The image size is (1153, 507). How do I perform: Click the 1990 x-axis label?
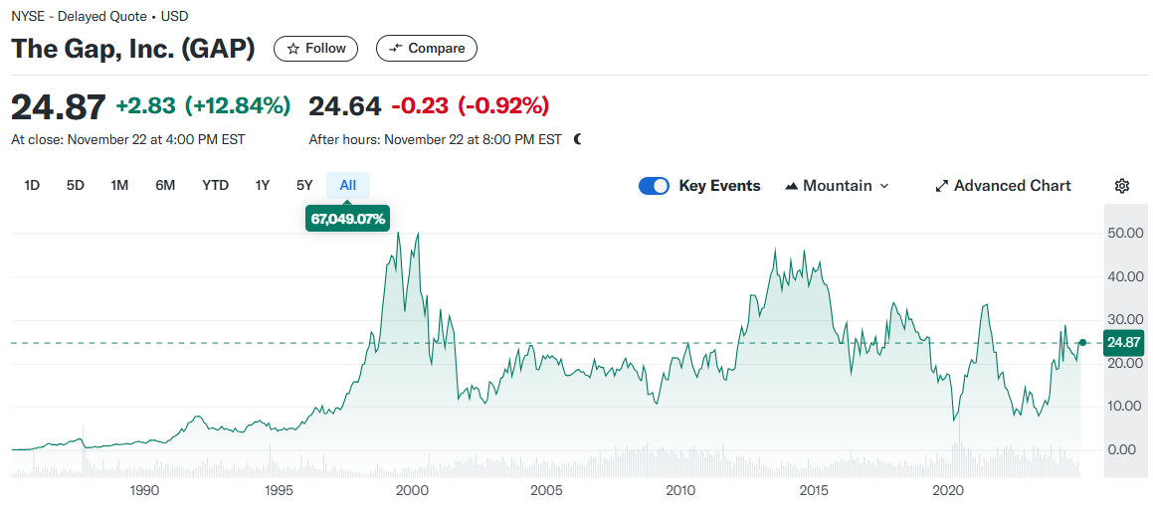click(x=143, y=490)
